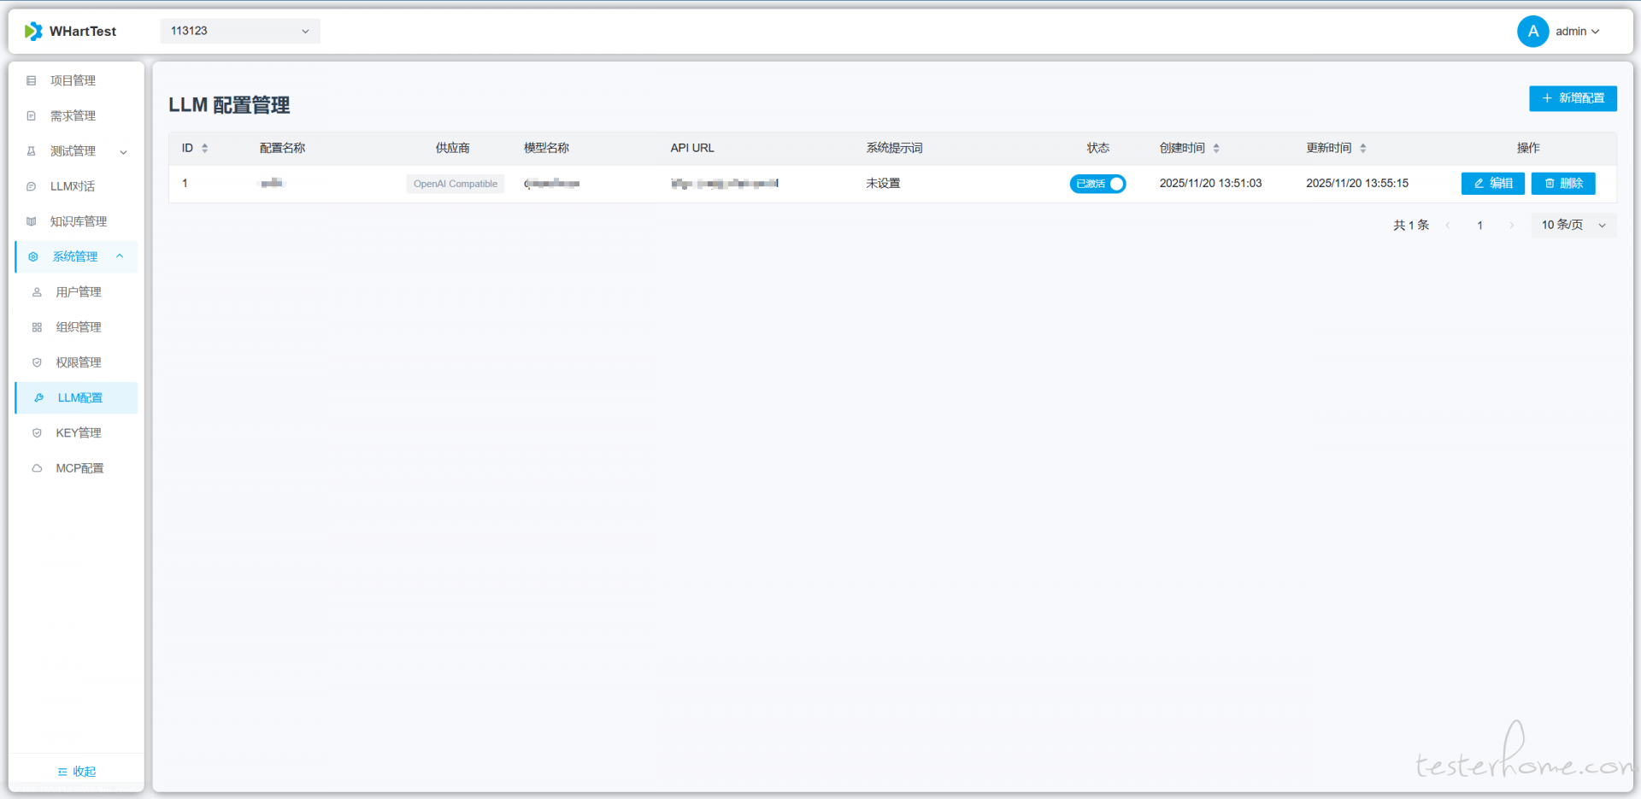Toggle the 已激活 status switch
This screenshot has width=1641, height=799.
click(1097, 184)
